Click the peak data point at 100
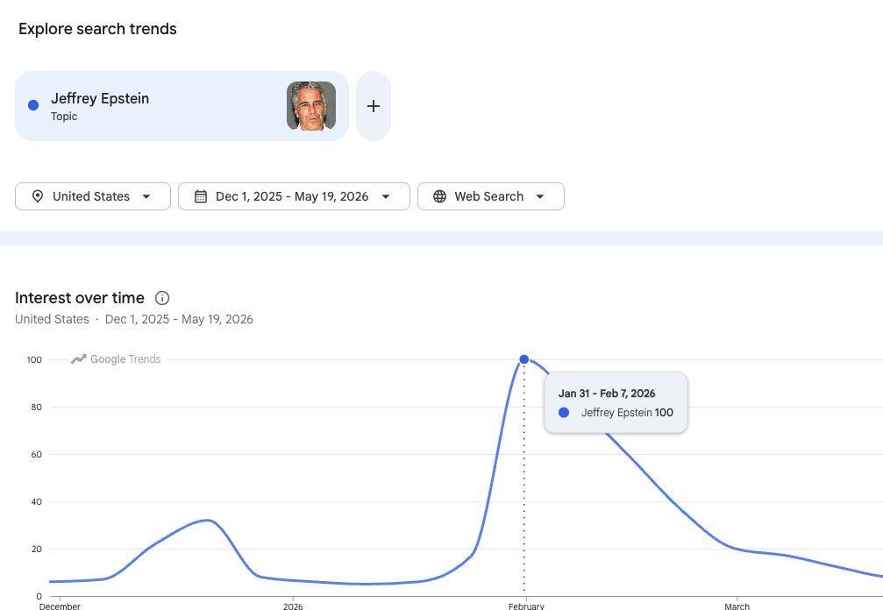Screen dimensions: 883x610 pyautogui.click(x=523, y=359)
